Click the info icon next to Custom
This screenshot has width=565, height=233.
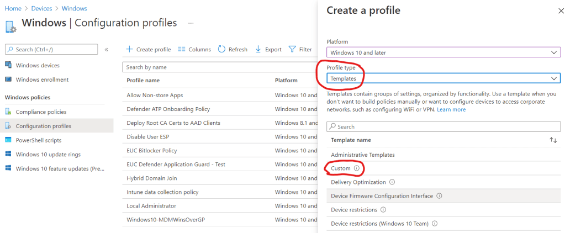click(x=356, y=168)
